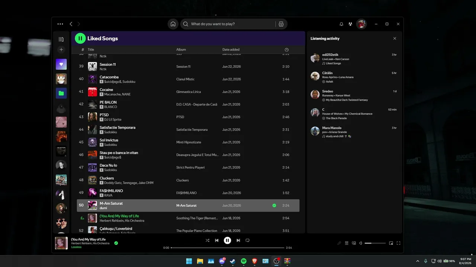Collapse Your Library sidebar icon
The width and height of the screenshot is (476, 267).
coord(61,39)
